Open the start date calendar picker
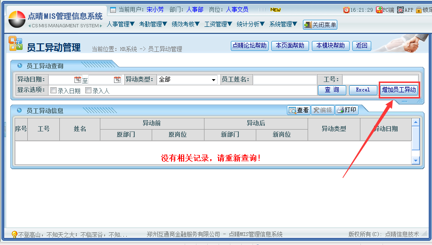 click(x=78, y=80)
